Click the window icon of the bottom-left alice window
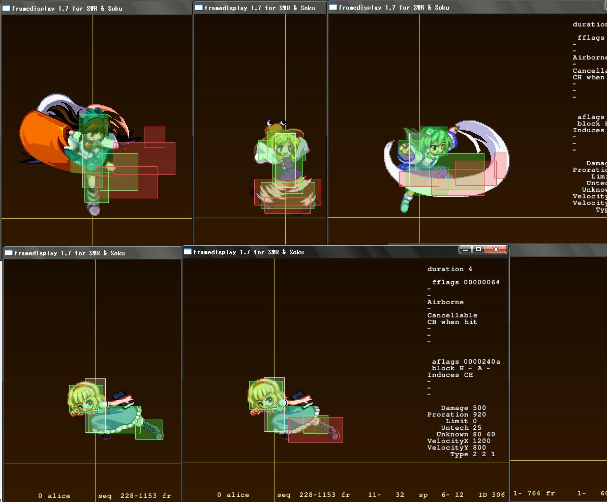607x502 pixels. (9, 253)
